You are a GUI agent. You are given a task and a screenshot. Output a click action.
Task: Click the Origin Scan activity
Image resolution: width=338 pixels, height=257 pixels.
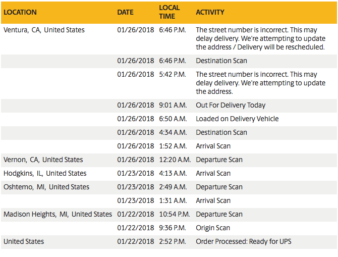[x=213, y=228]
